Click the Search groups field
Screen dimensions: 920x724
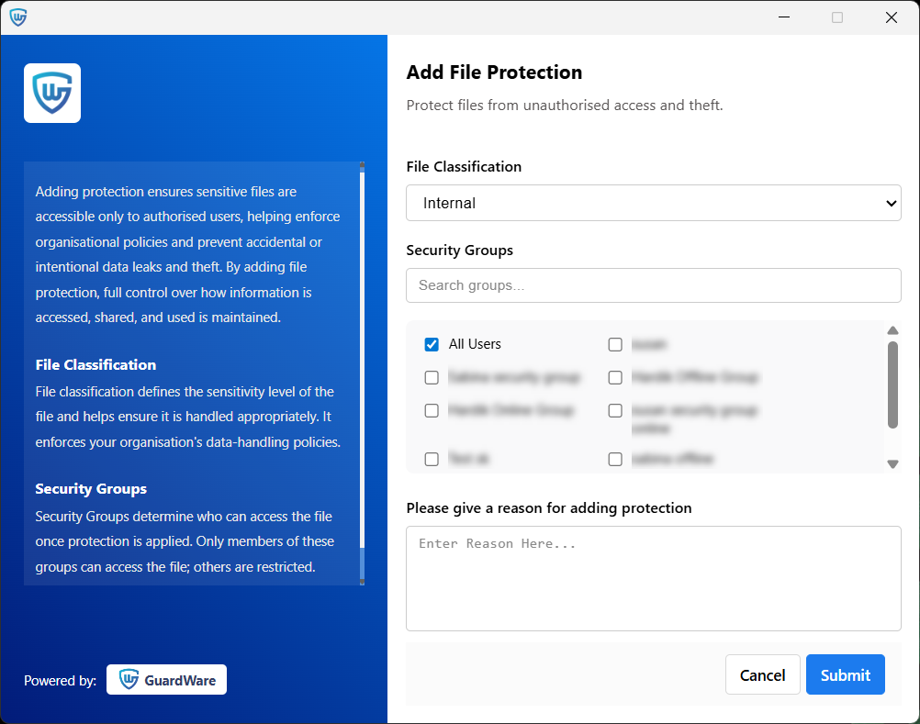pyautogui.click(x=654, y=285)
